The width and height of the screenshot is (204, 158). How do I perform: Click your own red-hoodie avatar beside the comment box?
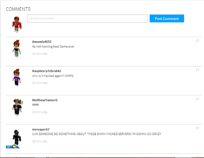click(x=17, y=25)
